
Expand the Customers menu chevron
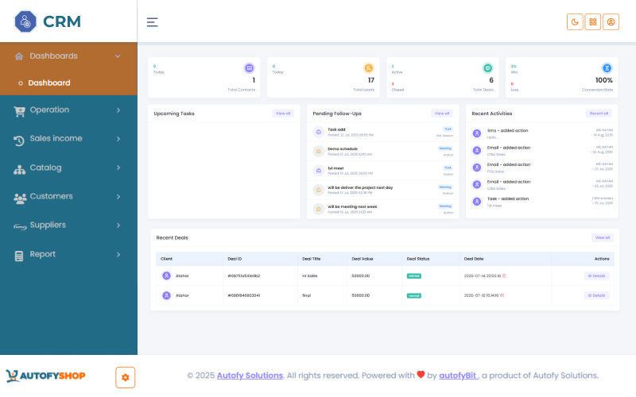pyautogui.click(x=118, y=197)
